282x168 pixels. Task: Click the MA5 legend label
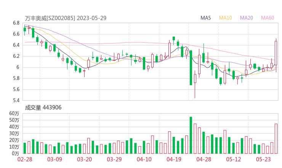[x=205, y=18]
